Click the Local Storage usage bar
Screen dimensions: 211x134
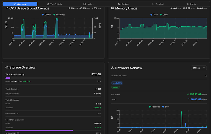coord(53,130)
